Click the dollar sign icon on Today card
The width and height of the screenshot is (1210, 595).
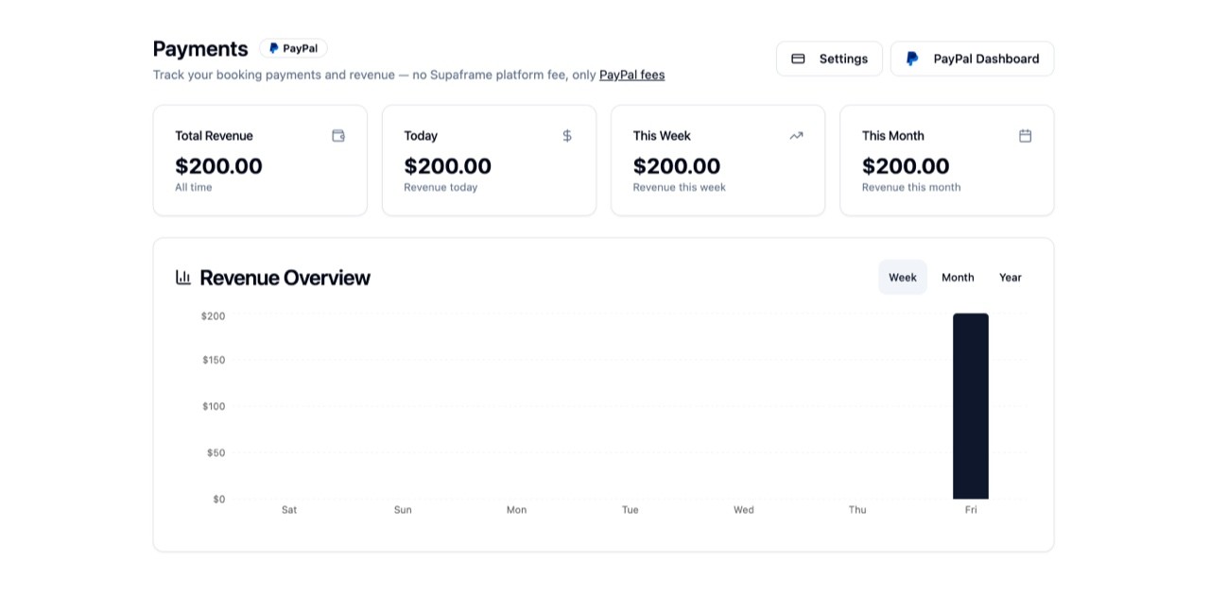click(567, 135)
